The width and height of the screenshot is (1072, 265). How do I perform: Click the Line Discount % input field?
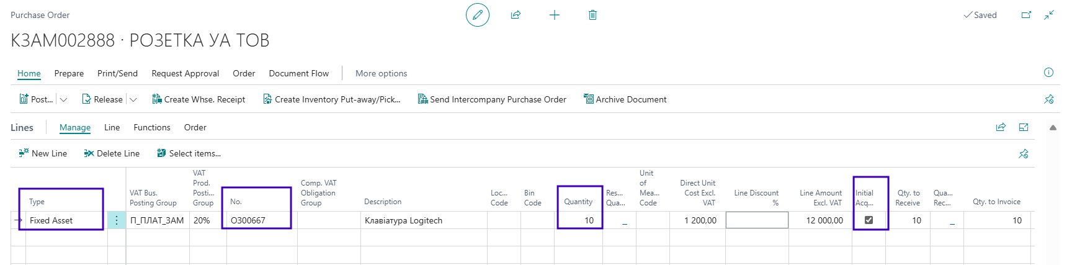pos(757,220)
